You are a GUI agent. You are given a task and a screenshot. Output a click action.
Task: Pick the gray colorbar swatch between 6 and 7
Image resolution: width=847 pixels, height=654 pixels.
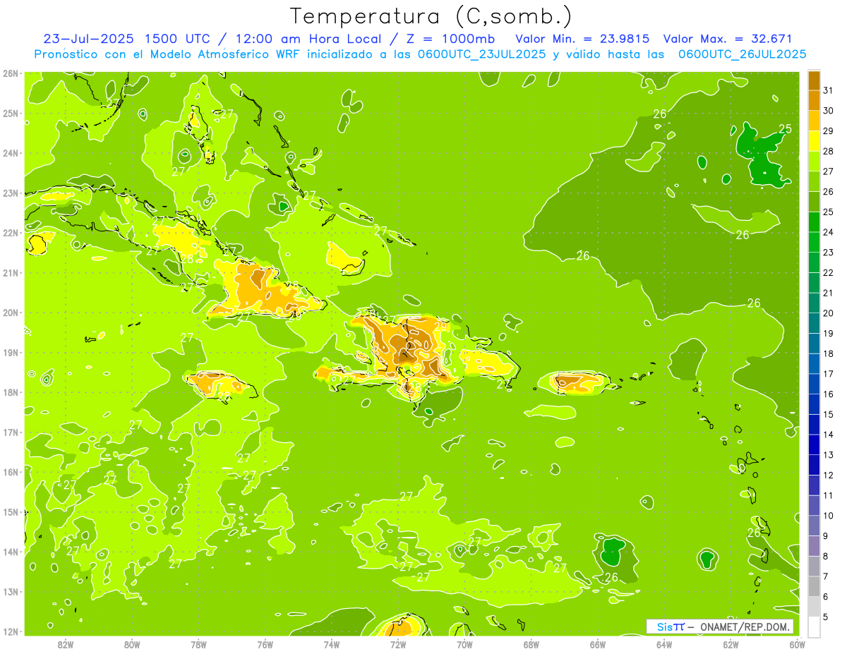(x=814, y=586)
